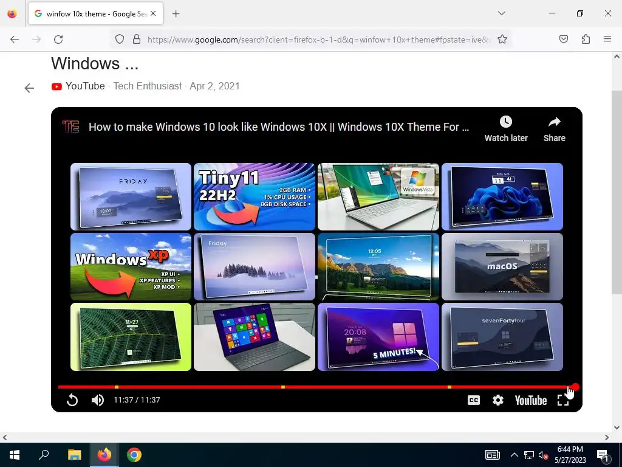The height and width of the screenshot is (467, 622).
Task: Open the Firefox application menu
Action: click(x=607, y=39)
